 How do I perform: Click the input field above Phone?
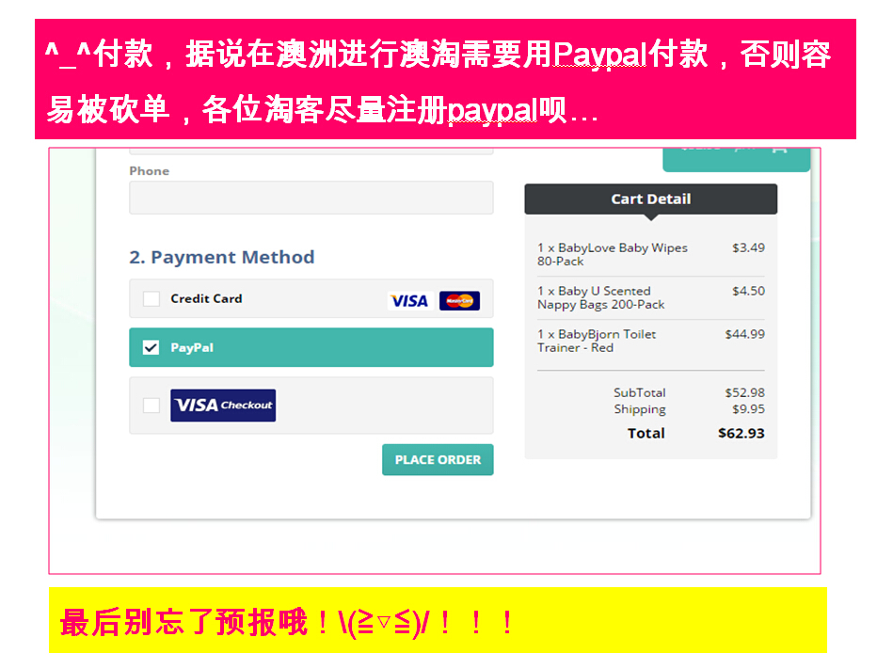click(x=311, y=151)
